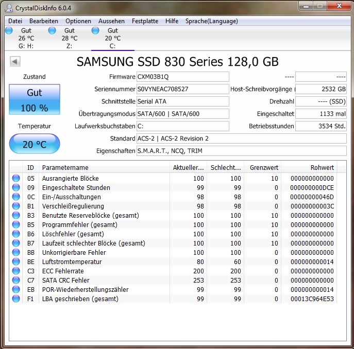
Task: Open the Hilfe menu
Action: pos(172,21)
